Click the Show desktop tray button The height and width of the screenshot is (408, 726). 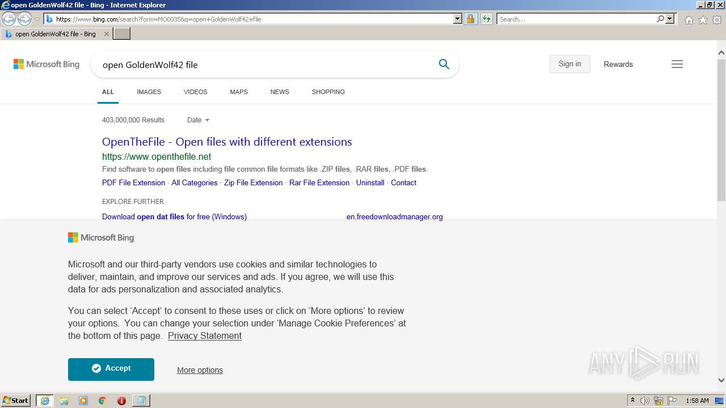(720, 401)
